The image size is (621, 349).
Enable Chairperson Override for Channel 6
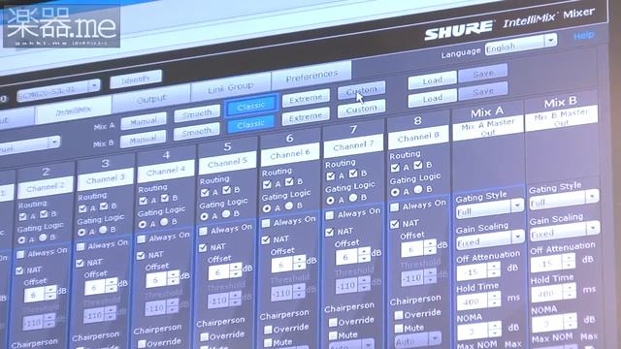pyautogui.click(x=269, y=330)
